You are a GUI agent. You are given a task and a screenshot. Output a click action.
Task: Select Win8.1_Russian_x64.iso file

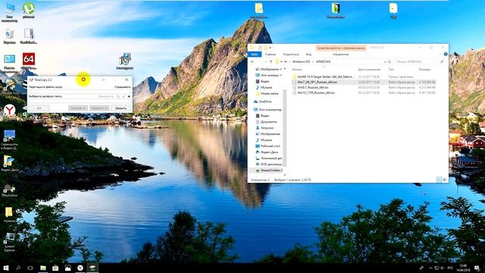pyautogui.click(x=364, y=87)
